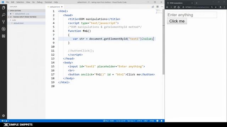The image size is (227, 127).
Task: Open the File menu
Action: coord(7,2)
